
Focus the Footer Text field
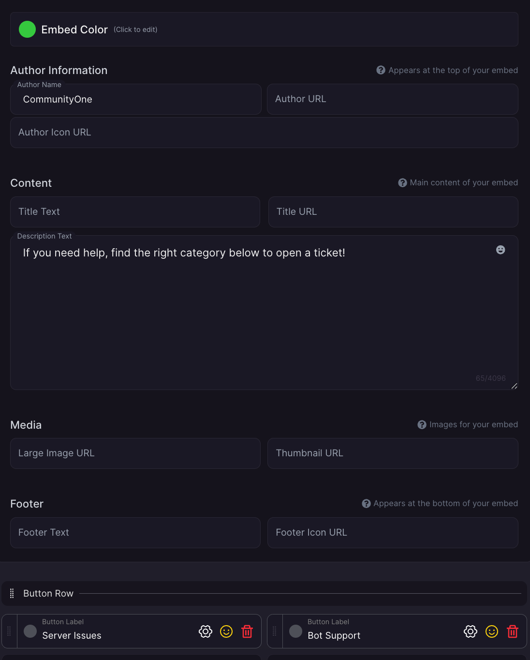click(x=135, y=533)
